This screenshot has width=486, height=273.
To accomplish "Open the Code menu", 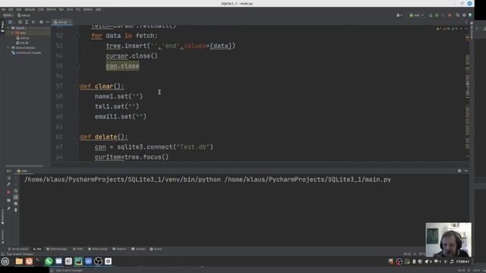I will point(41,10).
